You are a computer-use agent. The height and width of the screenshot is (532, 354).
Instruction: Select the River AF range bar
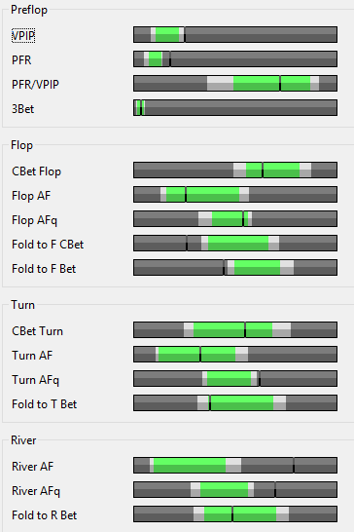coord(235,465)
